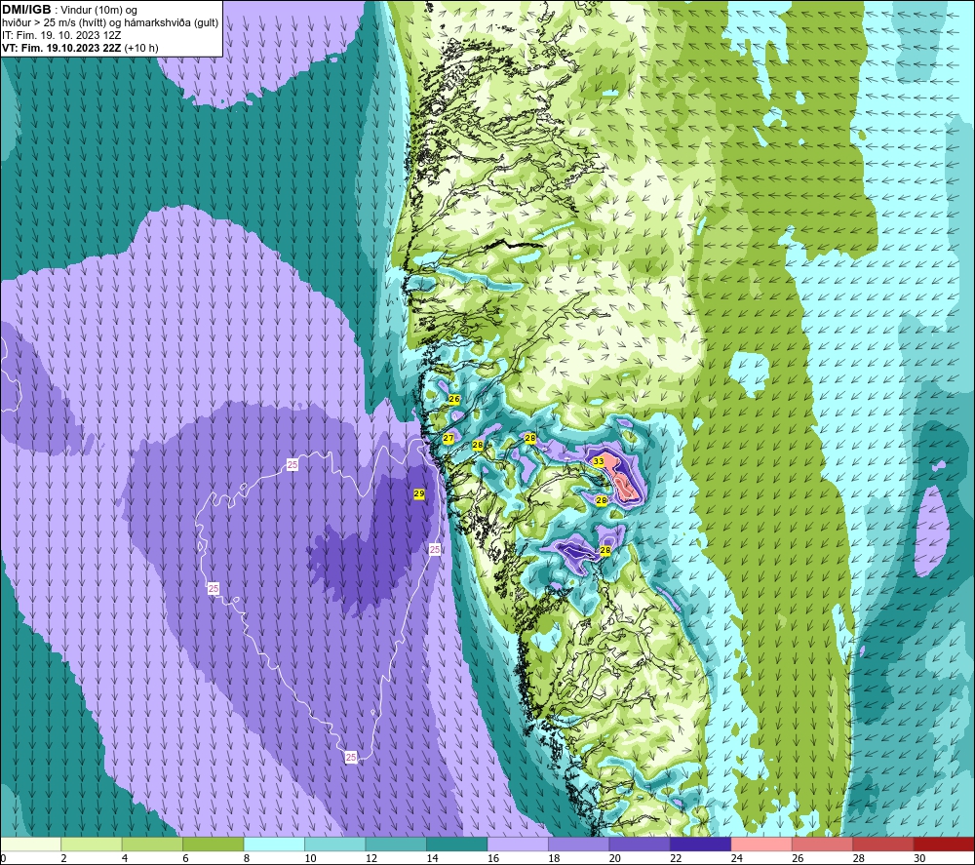
Task: Click the legend swatch between 20 and 22
Action: tap(640, 844)
